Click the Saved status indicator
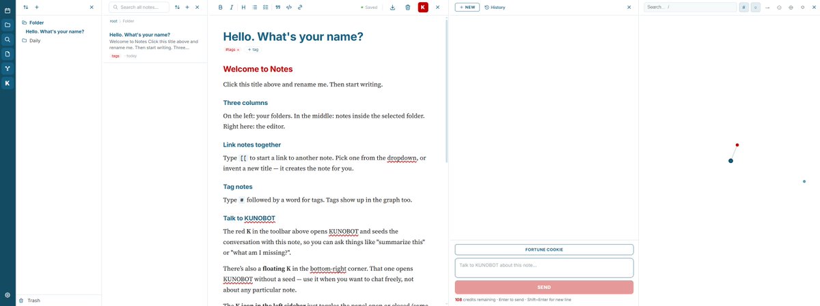This screenshot has width=820, height=306. (369, 7)
